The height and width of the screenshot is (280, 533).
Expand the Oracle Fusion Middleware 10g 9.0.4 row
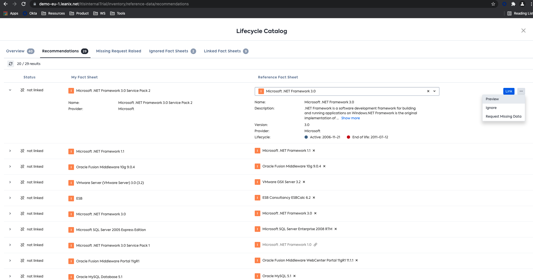click(10, 167)
